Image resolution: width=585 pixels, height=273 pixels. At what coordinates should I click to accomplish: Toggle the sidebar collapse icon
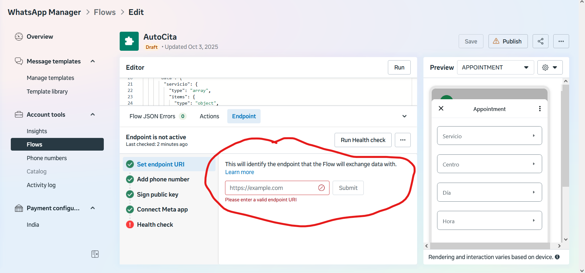(x=95, y=254)
